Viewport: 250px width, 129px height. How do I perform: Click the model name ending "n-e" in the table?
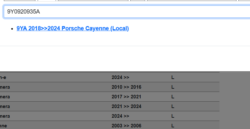point(4,77)
